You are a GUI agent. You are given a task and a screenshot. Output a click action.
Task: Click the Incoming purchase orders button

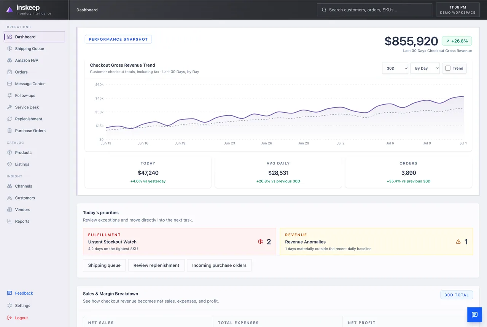(x=219, y=265)
